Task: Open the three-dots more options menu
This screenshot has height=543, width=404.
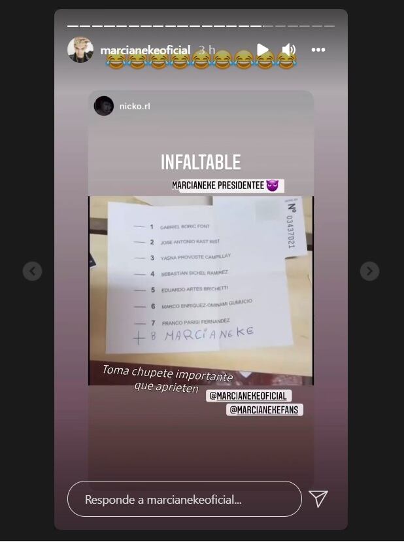Action: (318, 50)
